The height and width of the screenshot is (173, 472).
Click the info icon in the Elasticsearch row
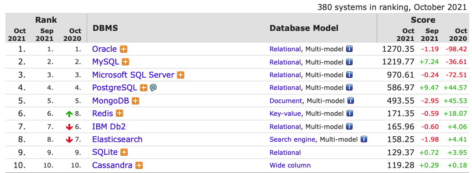364,139
